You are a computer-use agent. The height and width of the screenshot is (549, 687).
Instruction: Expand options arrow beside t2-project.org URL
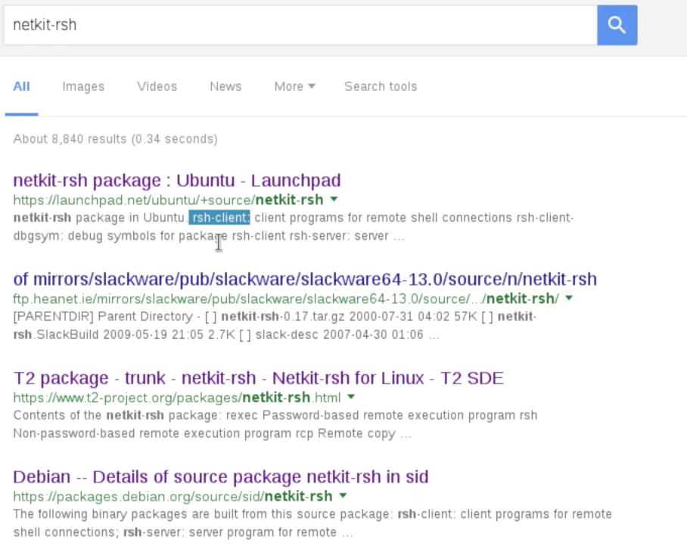pos(351,397)
